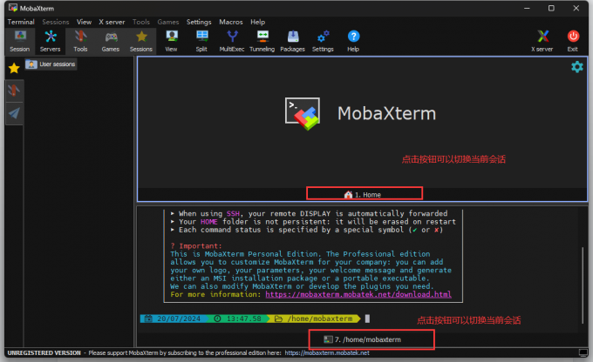
Task: Open the Servers toolbar icon
Action: pyautogui.click(x=50, y=41)
